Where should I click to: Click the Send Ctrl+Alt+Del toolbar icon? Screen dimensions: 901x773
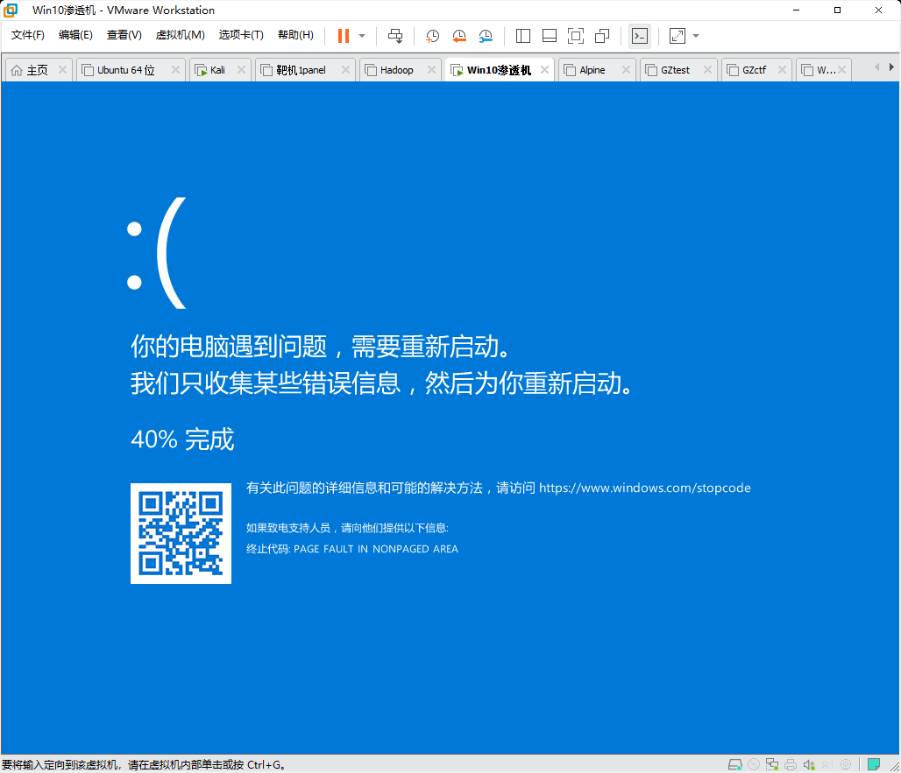tap(395, 36)
